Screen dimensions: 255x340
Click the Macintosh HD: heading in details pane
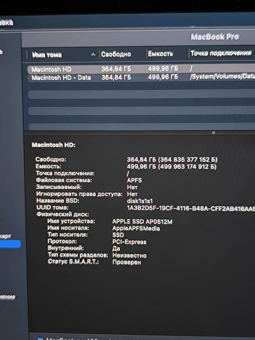53,145
